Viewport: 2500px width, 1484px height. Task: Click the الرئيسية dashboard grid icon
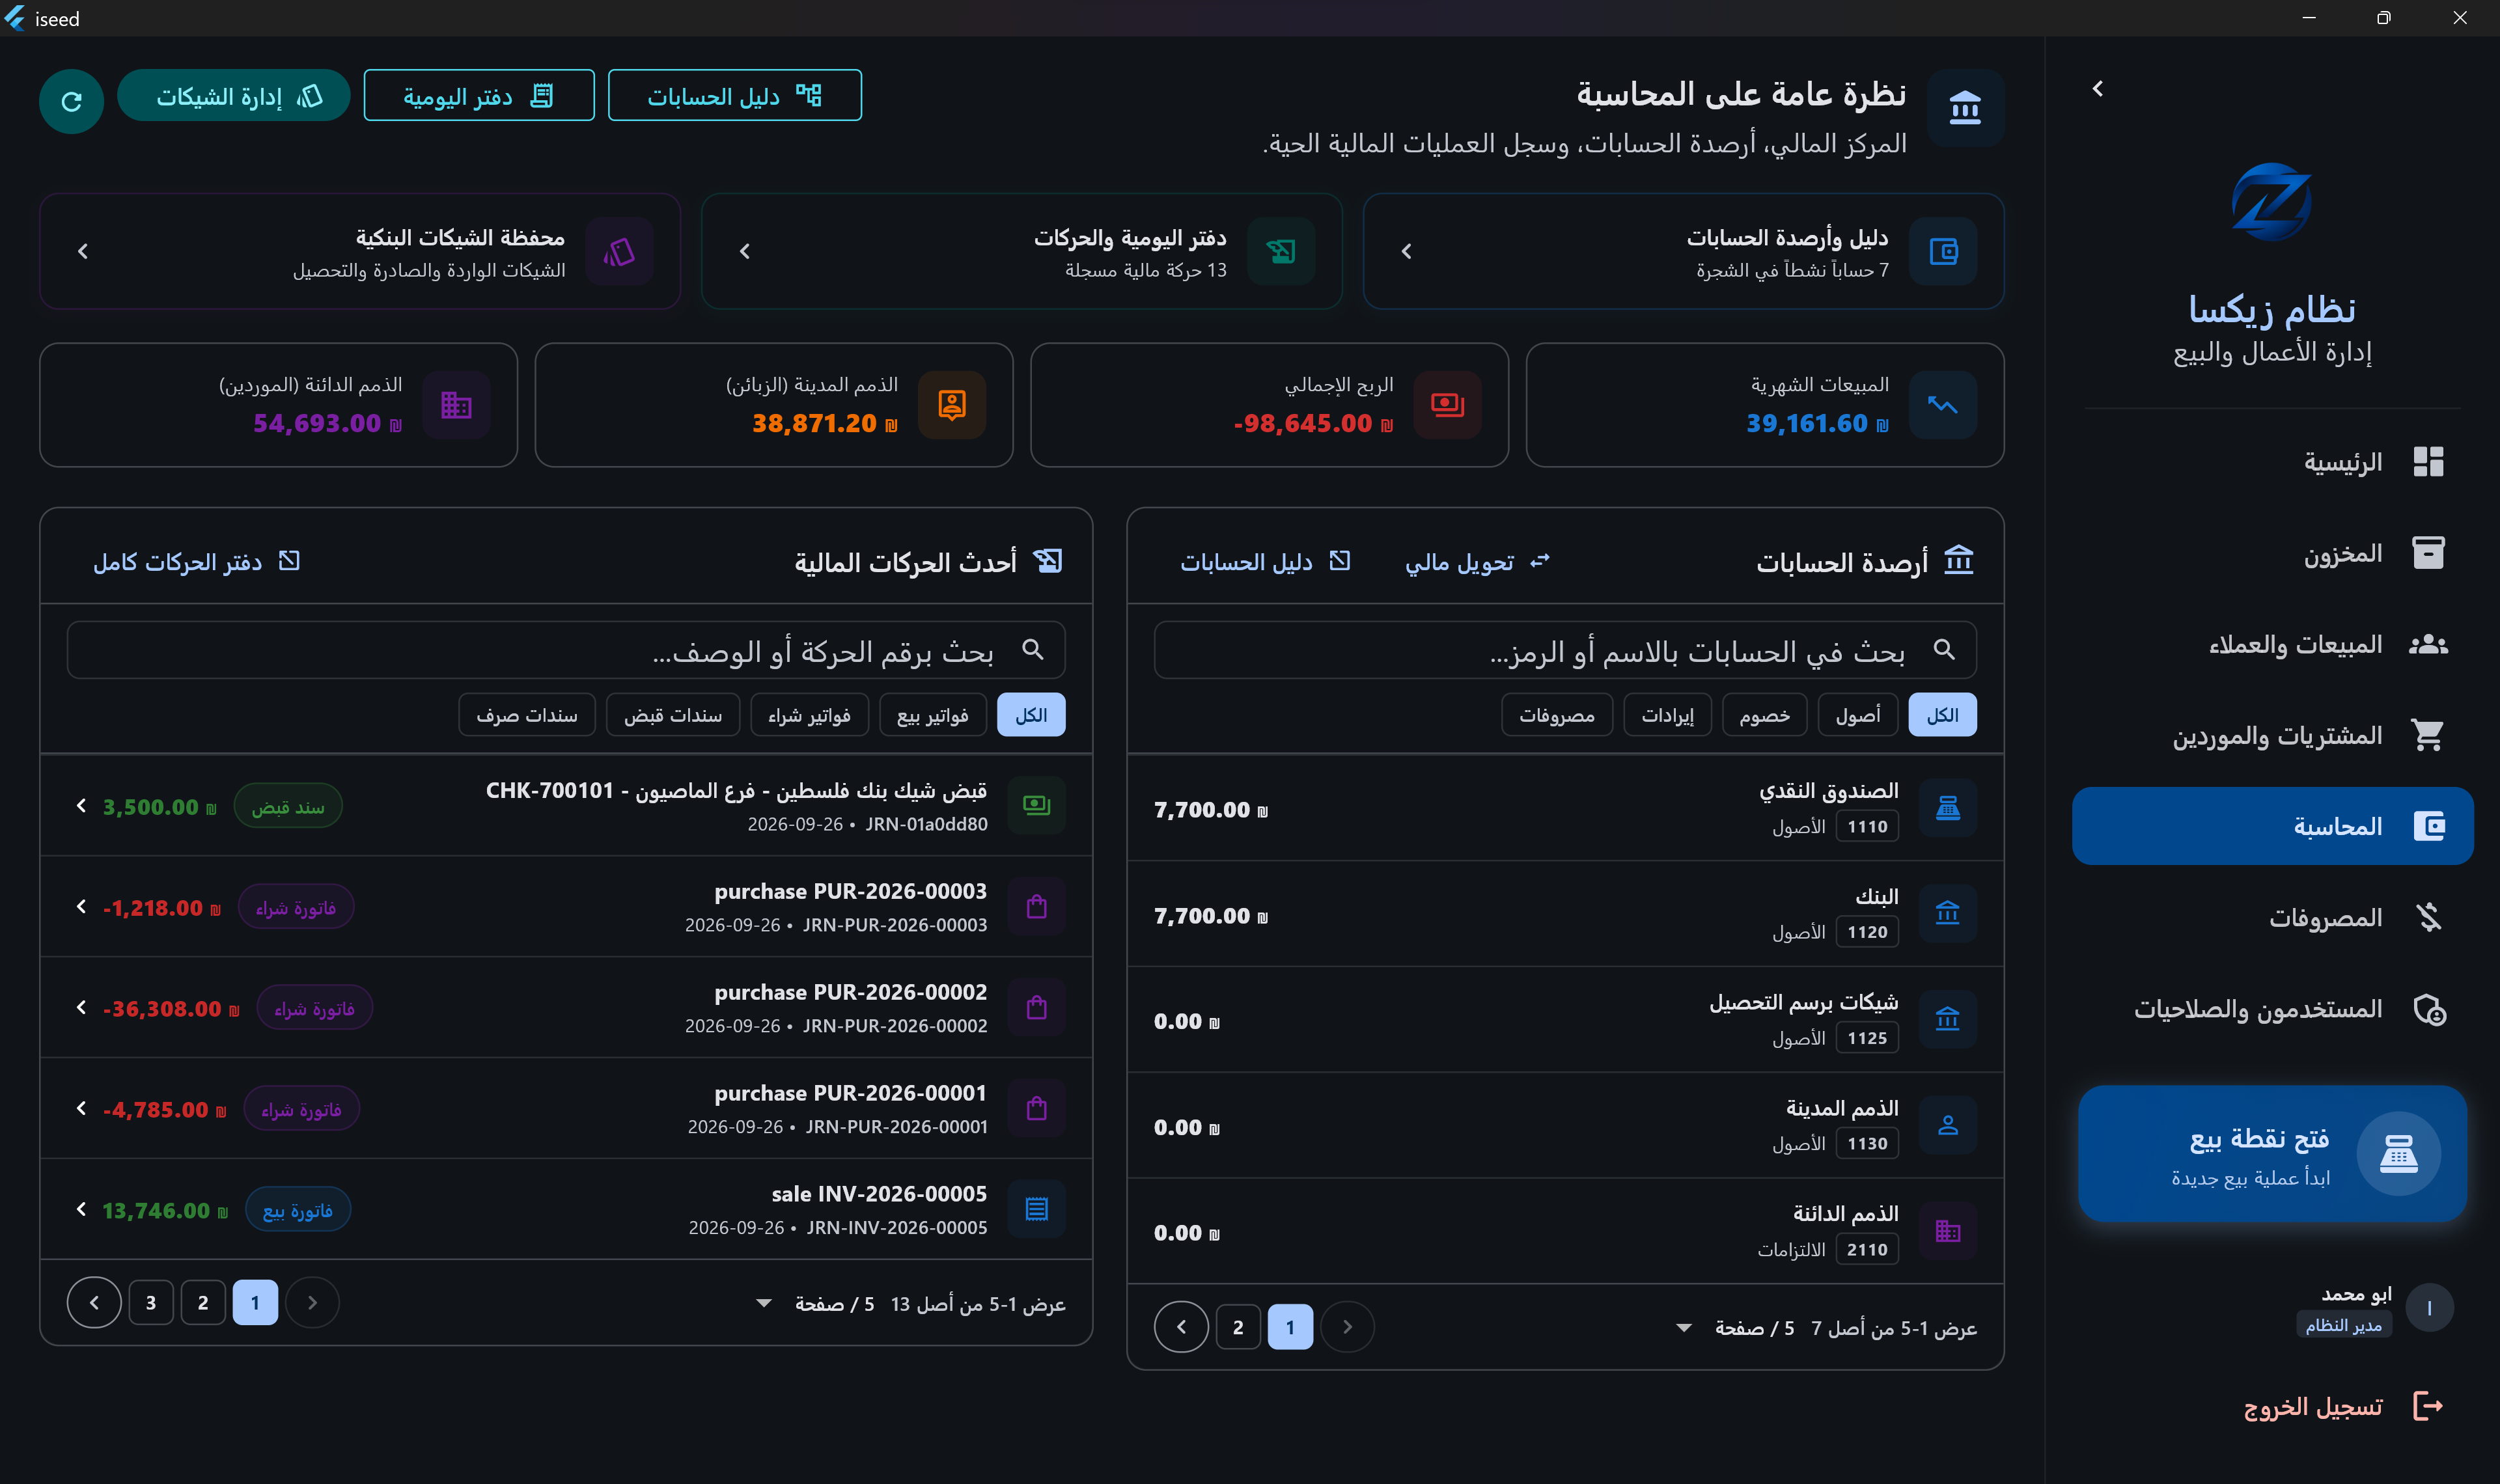pyautogui.click(x=2428, y=462)
